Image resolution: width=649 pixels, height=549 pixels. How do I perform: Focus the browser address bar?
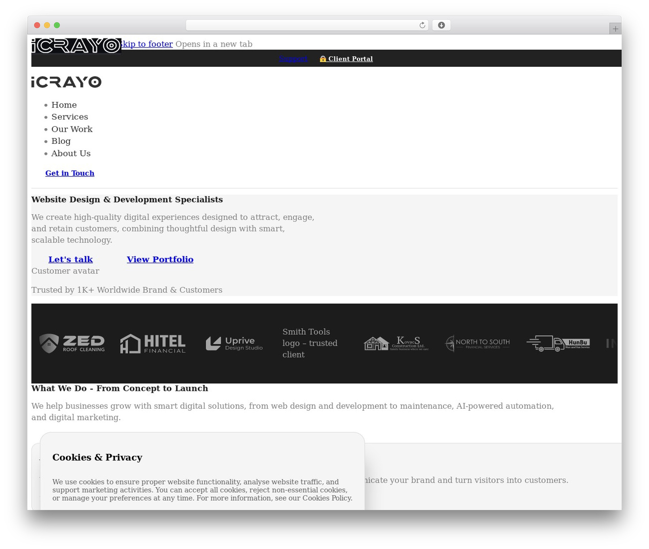[307, 25]
